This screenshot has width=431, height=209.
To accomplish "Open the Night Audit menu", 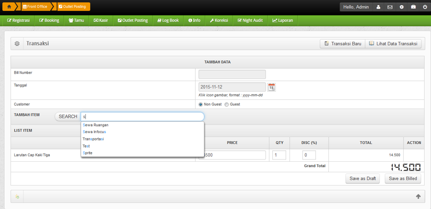I will pos(250,20).
